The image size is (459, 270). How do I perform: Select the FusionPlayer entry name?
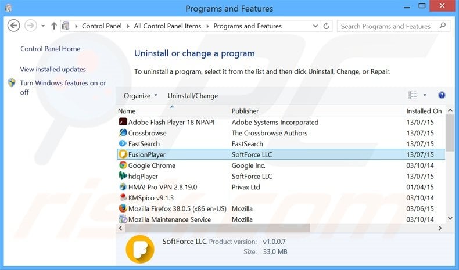click(x=146, y=155)
